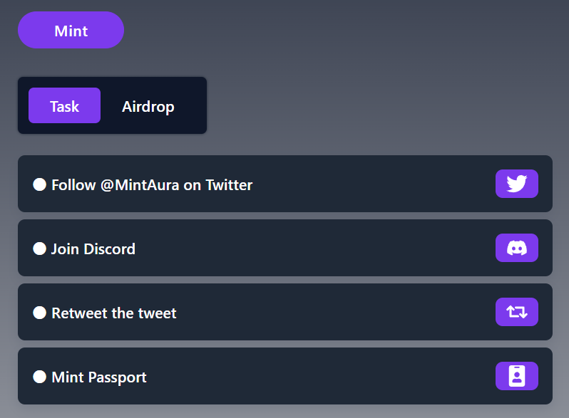This screenshot has height=418, width=569.
Task: Select the Mint Passport task row
Action: click(285, 376)
